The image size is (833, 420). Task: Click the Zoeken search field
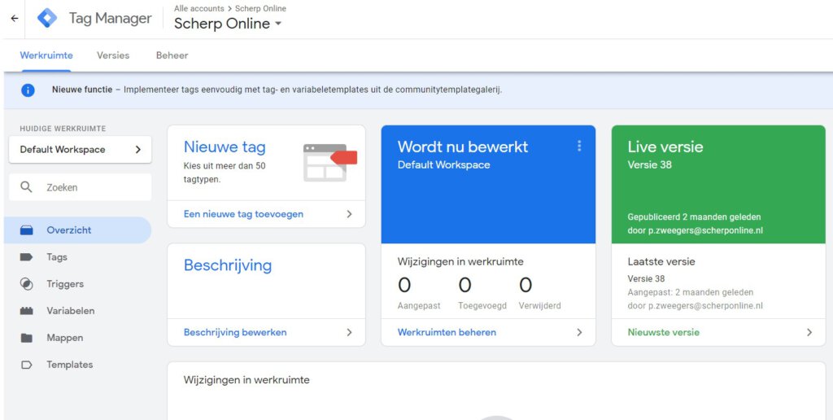pyautogui.click(x=81, y=187)
